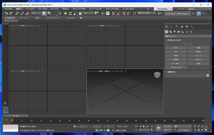This screenshot has width=214, height=135.
Task: Open project path dropdown C:\Storage
Action: 177,14
